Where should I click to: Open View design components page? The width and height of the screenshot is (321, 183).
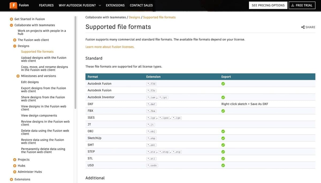pyautogui.click(x=39, y=116)
